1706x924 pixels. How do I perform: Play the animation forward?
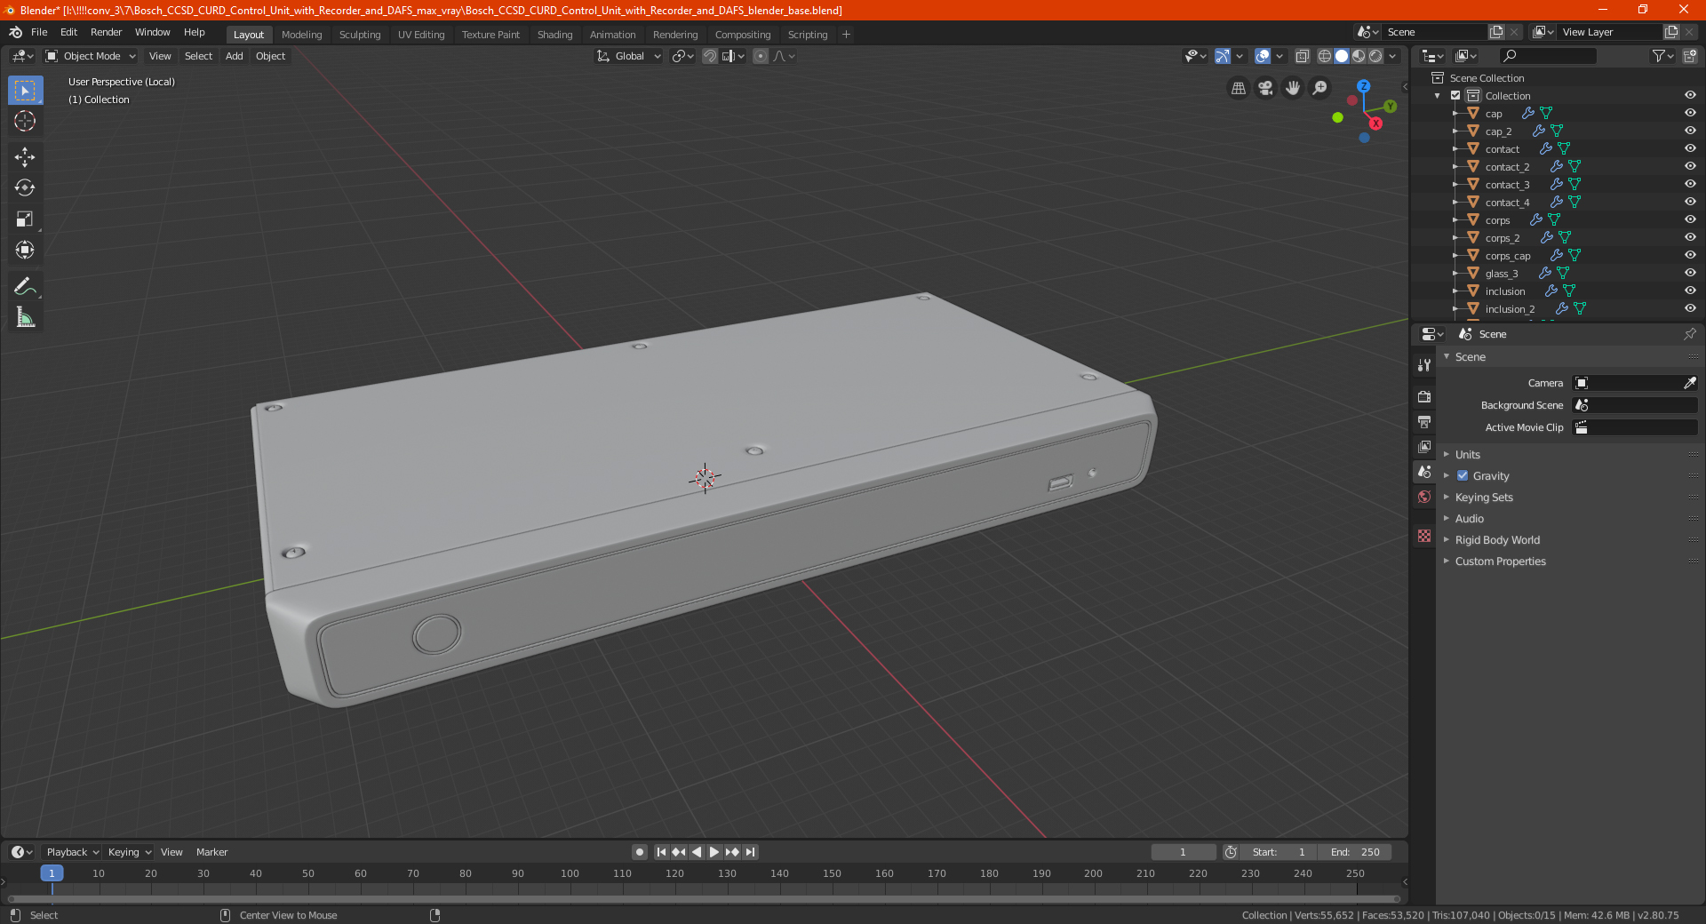pyautogui.click(x=713, y=852)
